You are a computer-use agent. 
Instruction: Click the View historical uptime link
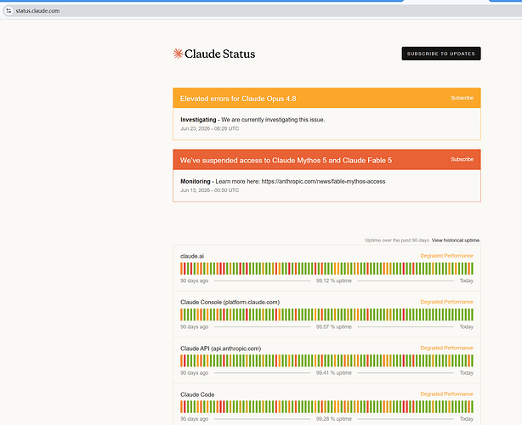point(456,241)
